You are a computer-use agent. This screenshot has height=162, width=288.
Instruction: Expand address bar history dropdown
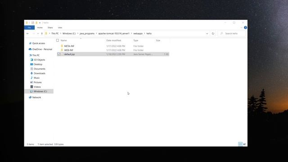207,34
